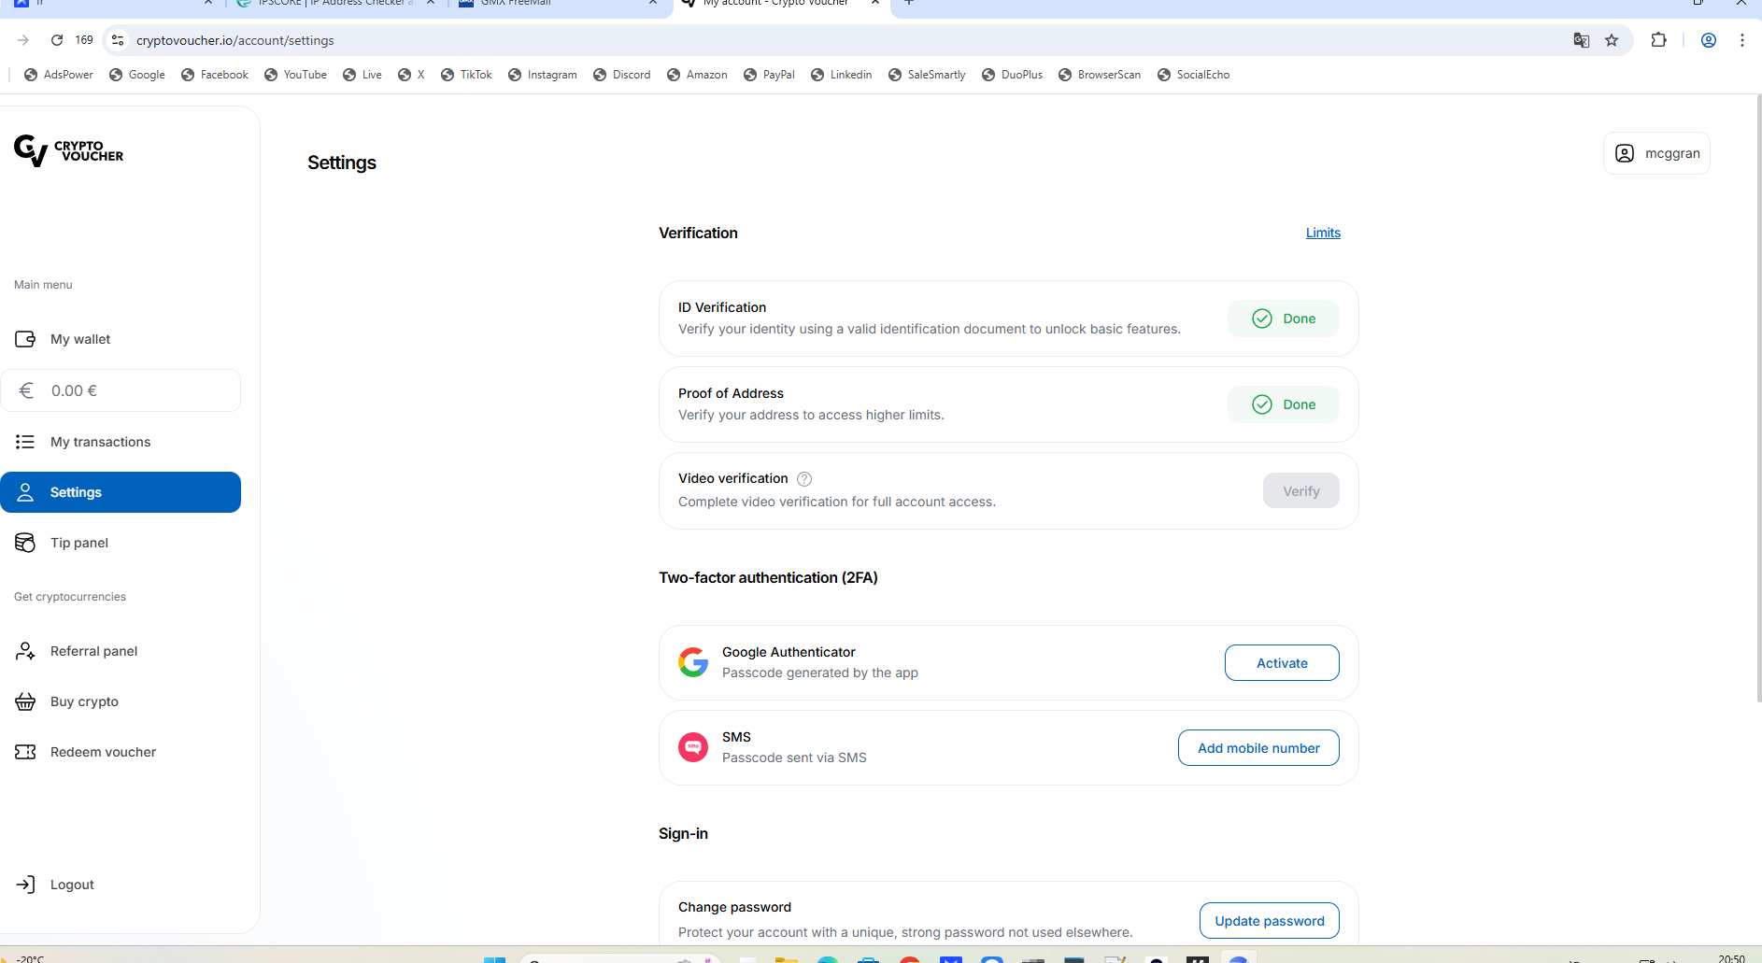Open the Tip panel

point(79,543)
